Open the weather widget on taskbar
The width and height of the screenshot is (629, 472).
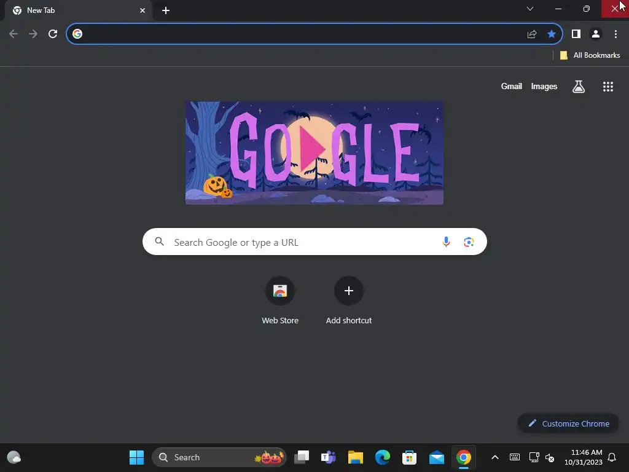14,457
